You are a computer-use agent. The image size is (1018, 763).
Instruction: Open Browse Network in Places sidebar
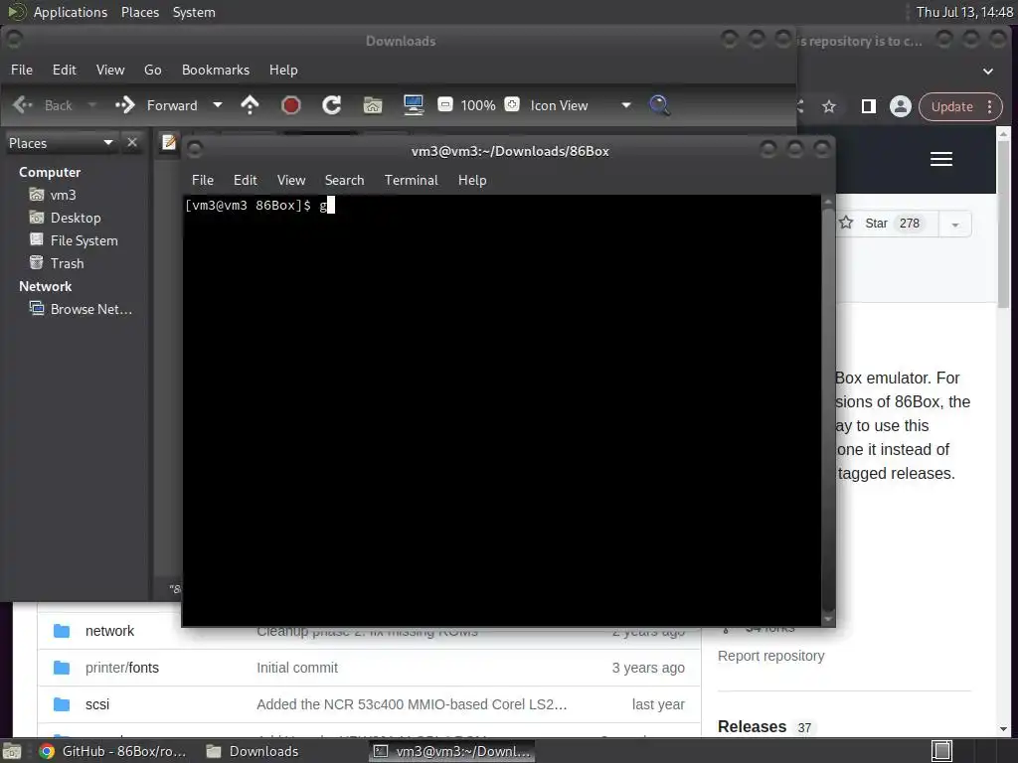(x=81, y=309)
